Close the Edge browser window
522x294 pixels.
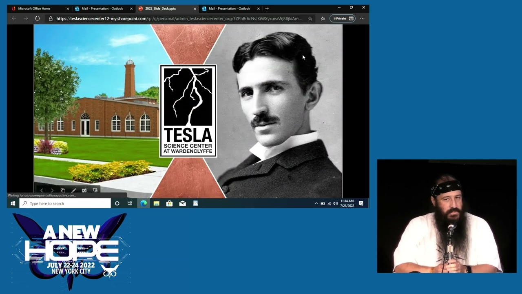363,8
